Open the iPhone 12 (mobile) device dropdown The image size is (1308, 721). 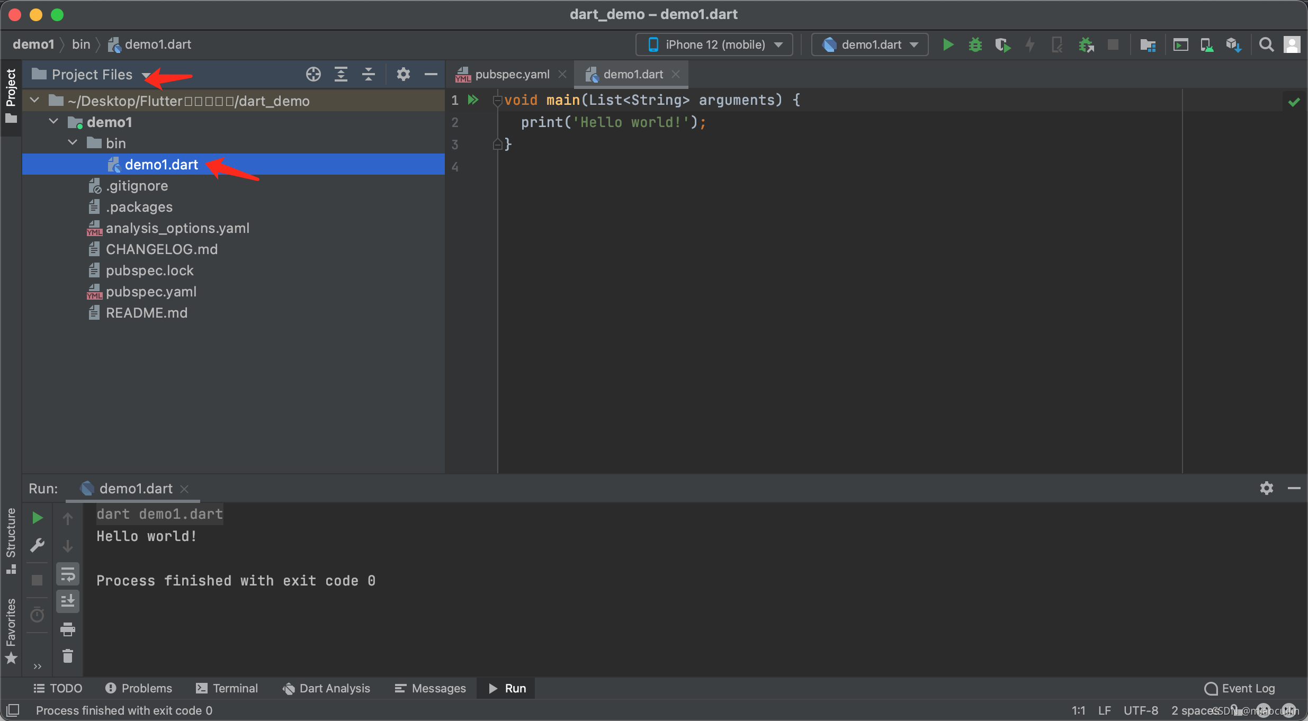pyautogui.click(x=714, y=44)
